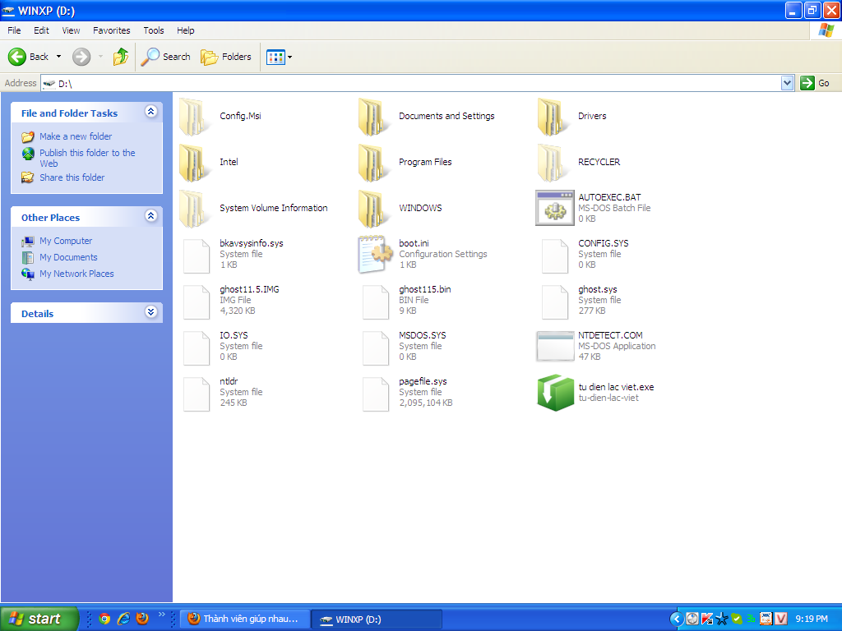Viewport: 842px width, 631px height.
Task: Select the Config.Msi folder icon
Action: 194,117
